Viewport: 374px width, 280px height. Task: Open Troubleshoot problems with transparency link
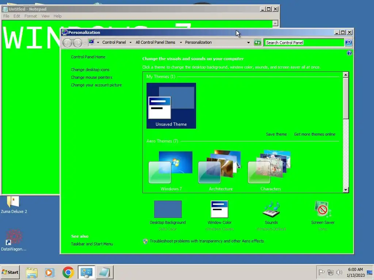pos(207,241)
